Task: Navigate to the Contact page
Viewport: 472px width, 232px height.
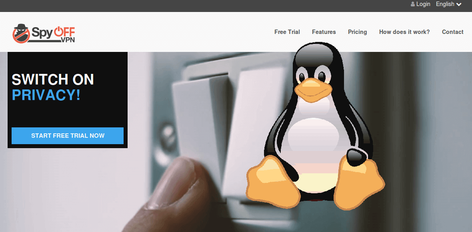Action: point(452,32)
